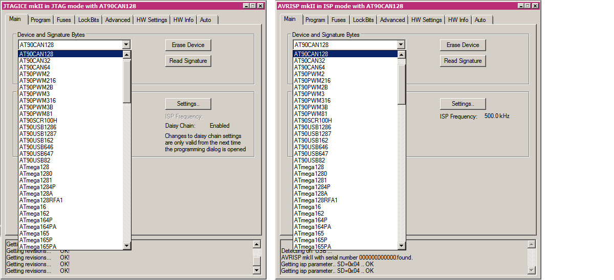Image resolution: width=614 pixels, height=280 pixels.
Task: Open HW Settings tab in JTAGICE window
Action: pos(152,20)
